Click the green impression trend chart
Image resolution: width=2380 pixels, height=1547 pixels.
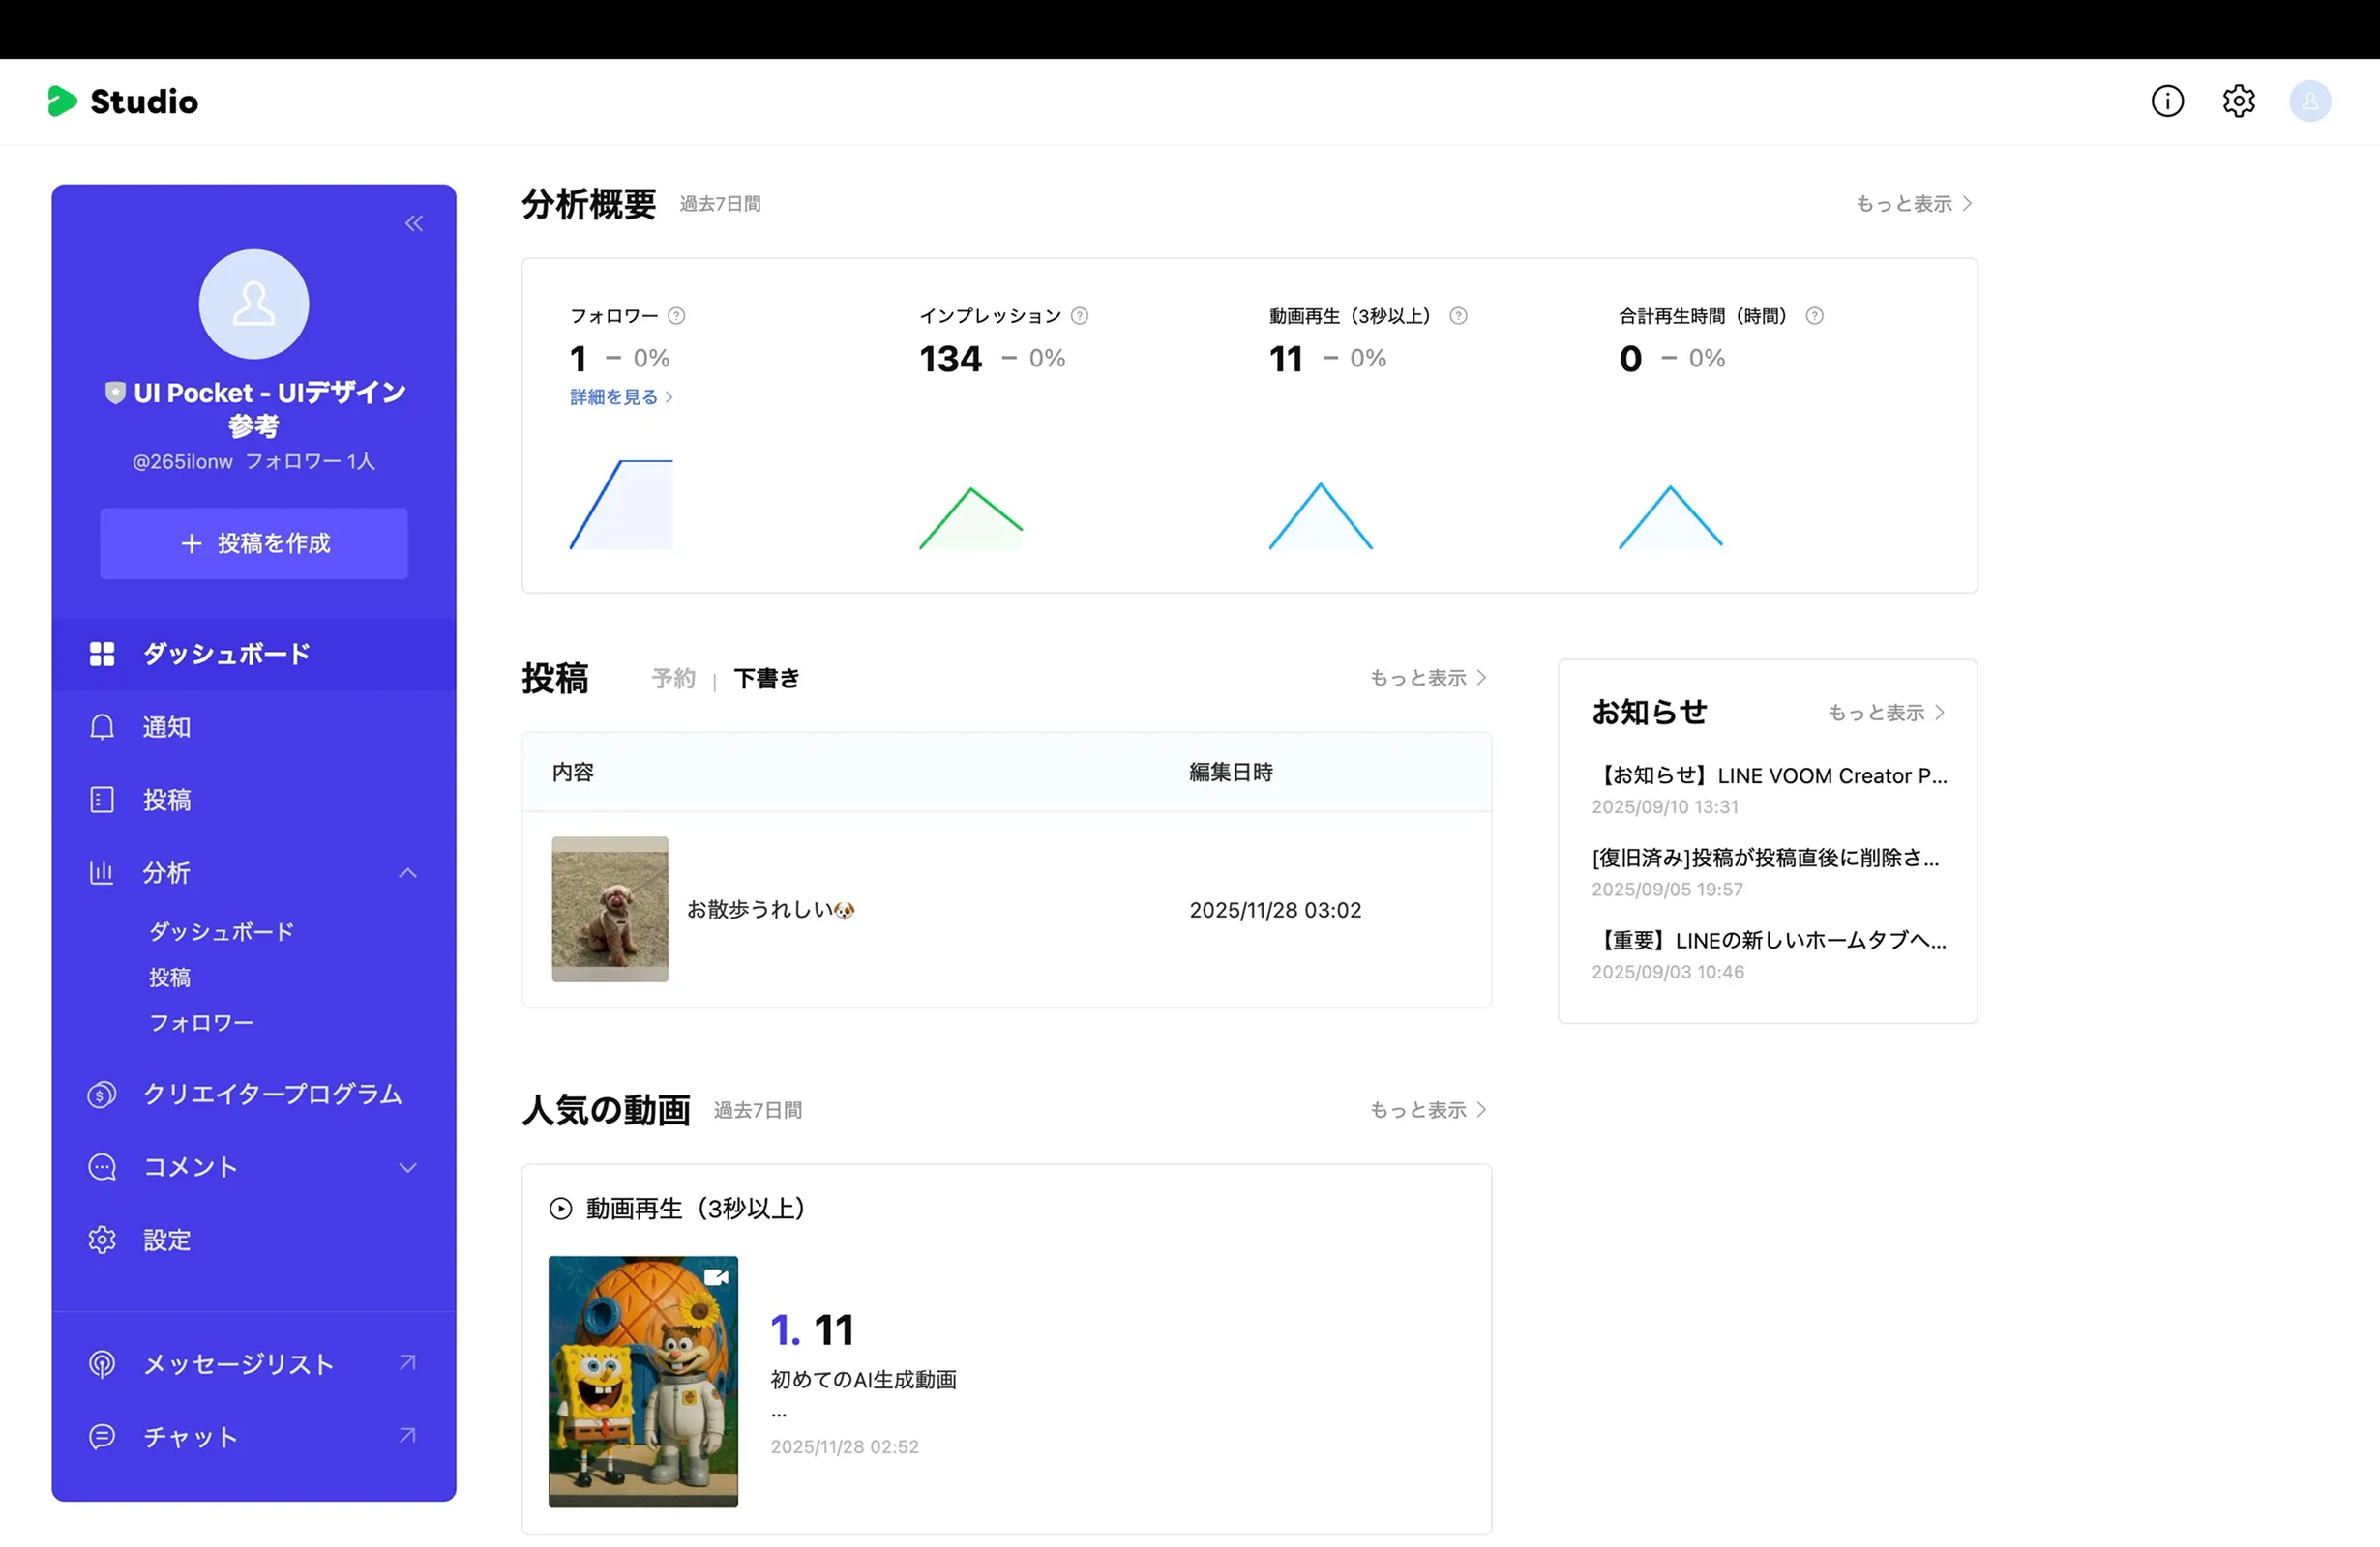970,516
